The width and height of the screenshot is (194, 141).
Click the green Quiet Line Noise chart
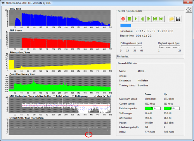click(x=60, y=83)
